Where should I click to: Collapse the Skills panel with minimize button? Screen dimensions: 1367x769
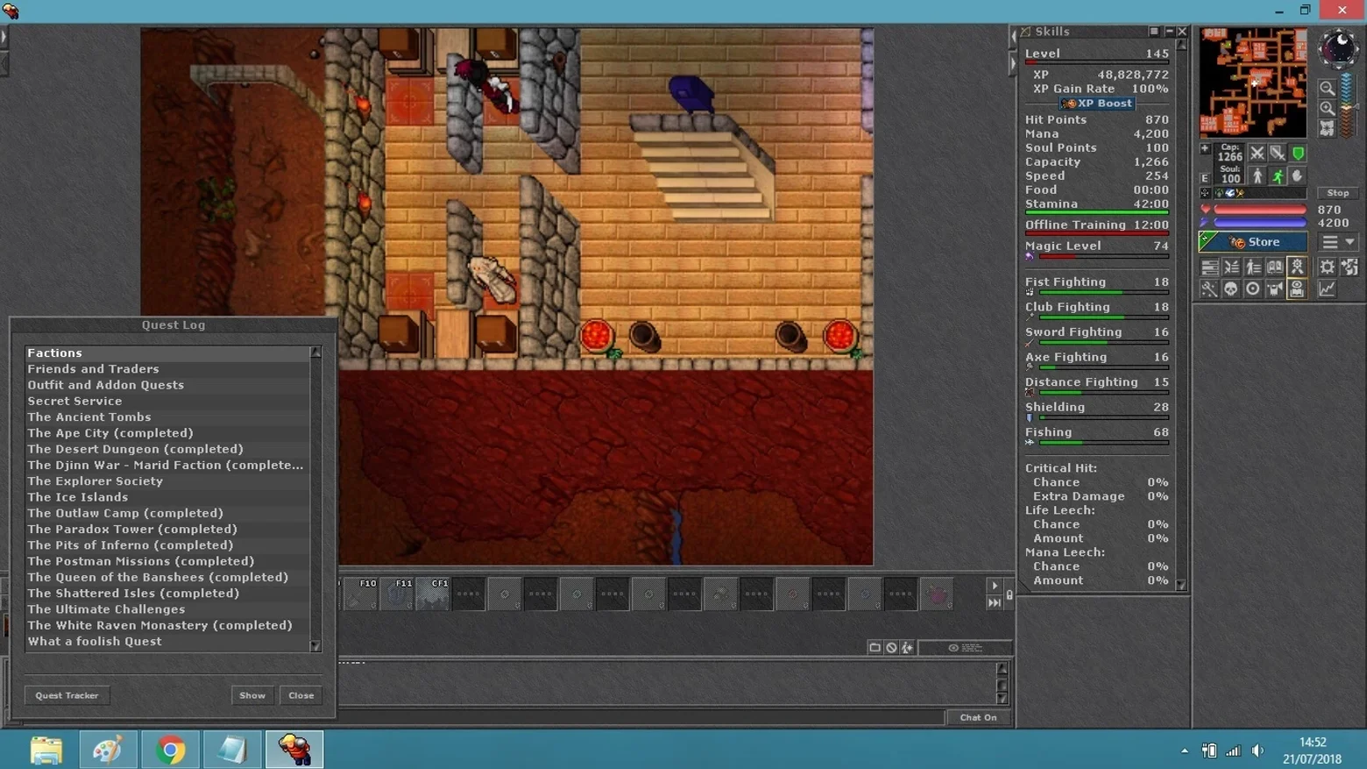click(x=1169, y=32)
